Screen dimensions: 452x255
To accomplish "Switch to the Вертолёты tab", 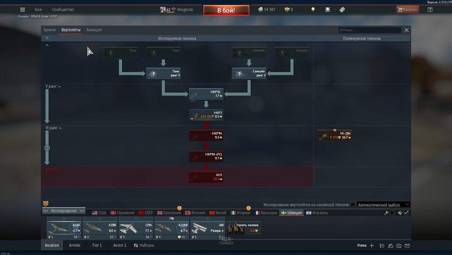I will coord(71,30).
